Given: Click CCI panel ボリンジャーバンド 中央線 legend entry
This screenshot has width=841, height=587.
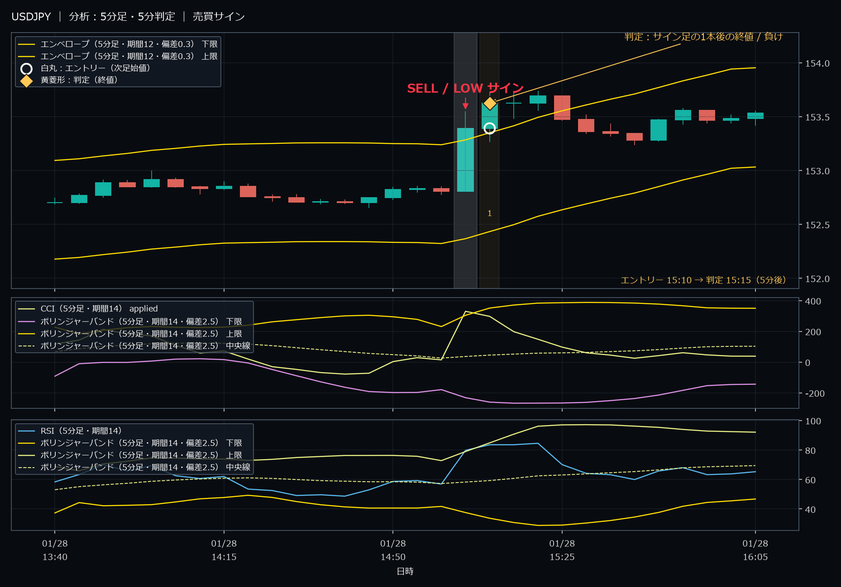Looking at the screenshot, I should (x=134, y=346).
